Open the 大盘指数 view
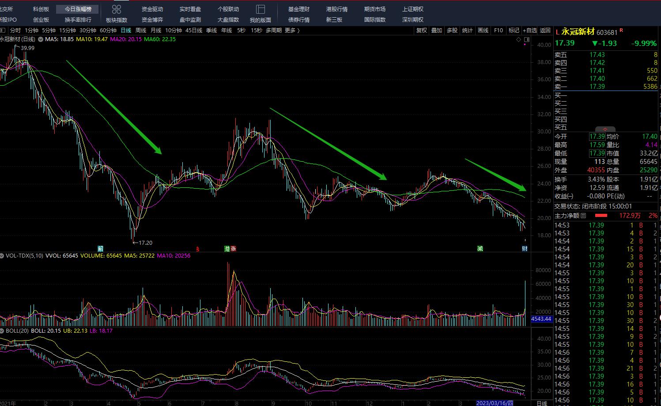This screenshot has width=661, height=406. [x=228, y=20]
